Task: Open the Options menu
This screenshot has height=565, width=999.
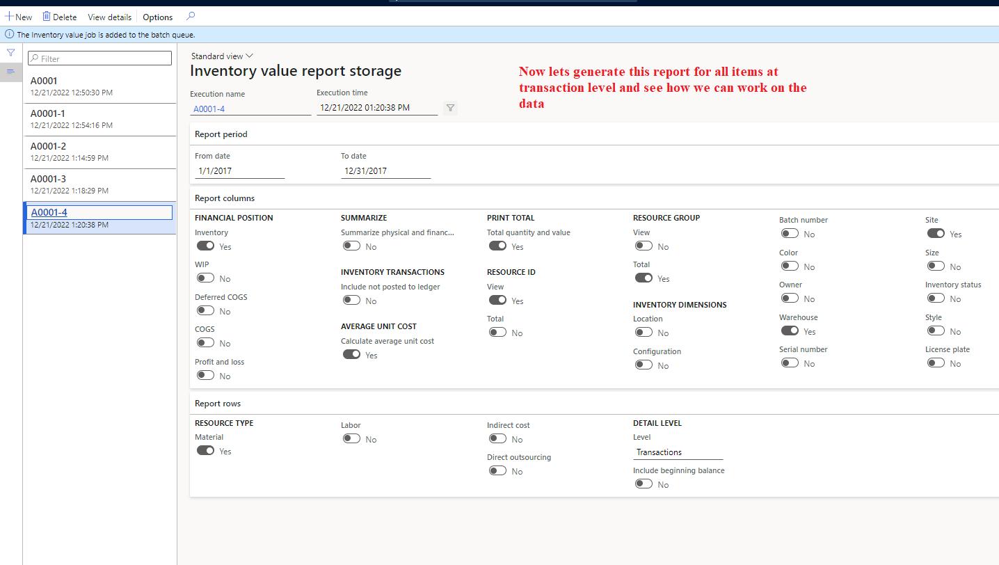Action: click(x=157, y=17)
